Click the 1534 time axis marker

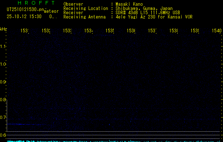click(x=89, y=31)
